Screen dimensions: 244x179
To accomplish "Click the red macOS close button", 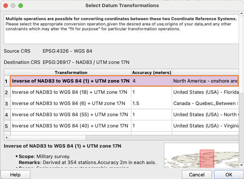I will click(x=5, y=6).
